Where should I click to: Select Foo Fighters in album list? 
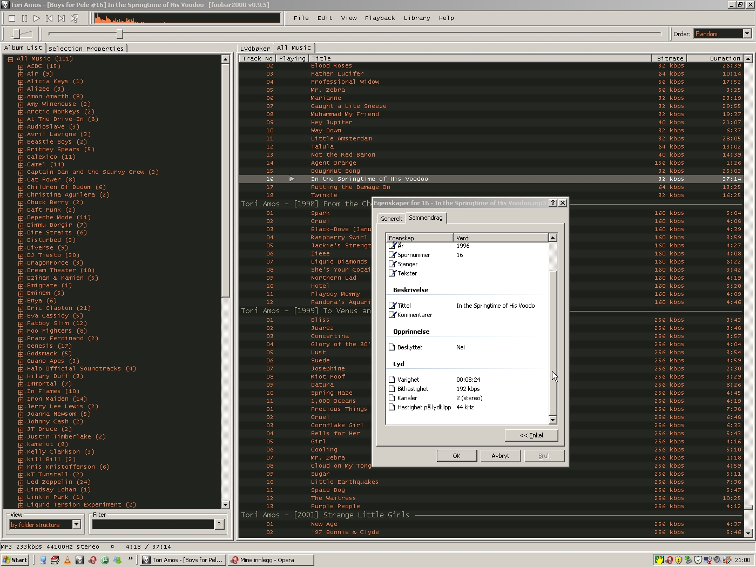coord(57,331)
